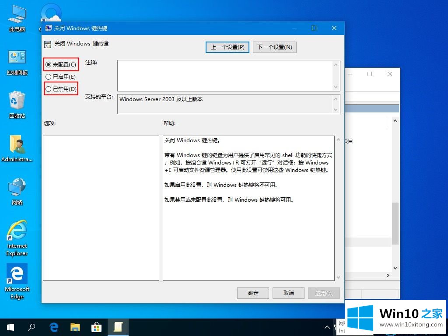Viewport: 448px width, 336px height.
Task: Click the help text scroll down arrow
Action: (x=339, y=277)
